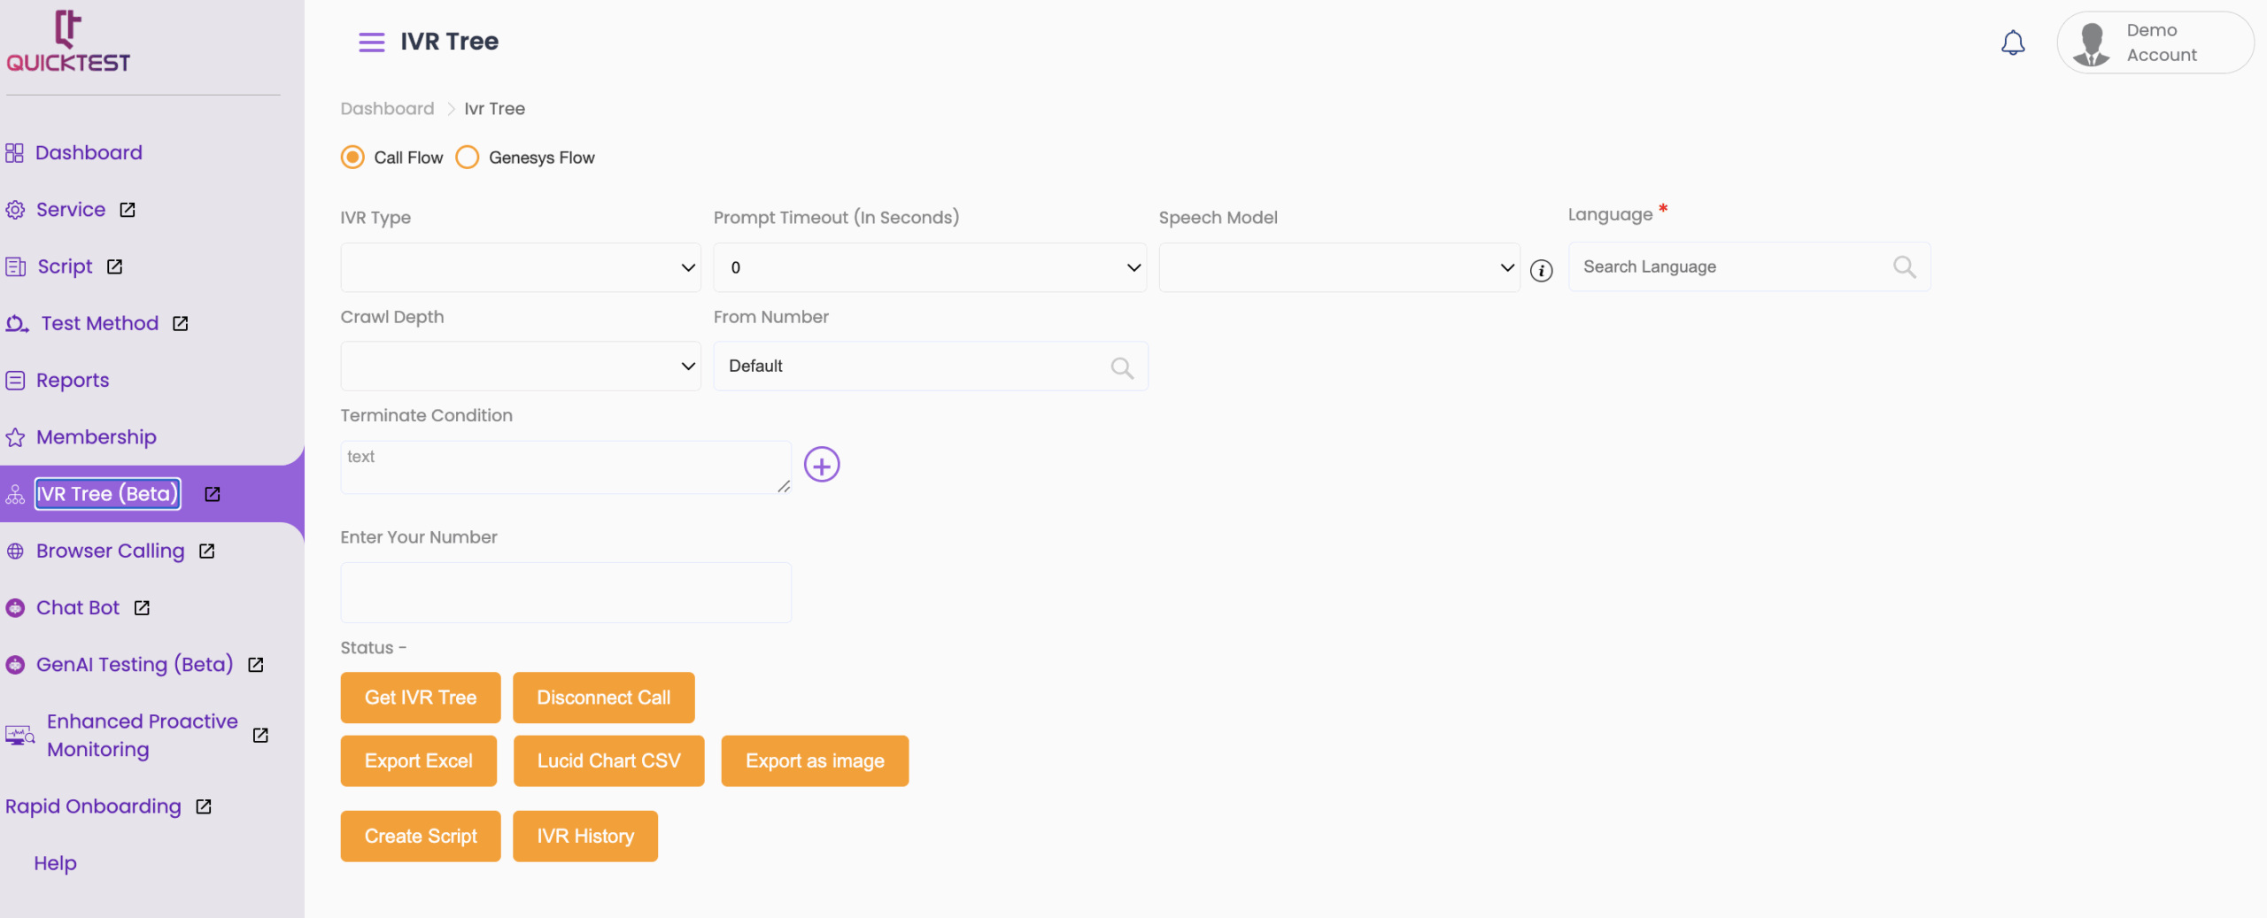Screen dimensions: 2267x918
Task: Click the notification bell icon
Action: [2012, 42]
